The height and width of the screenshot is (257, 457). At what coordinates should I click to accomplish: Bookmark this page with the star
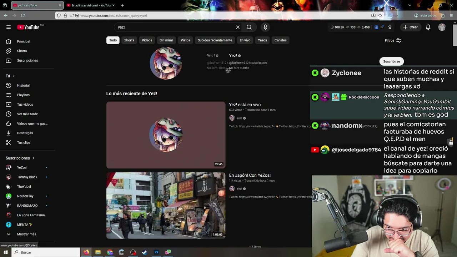coord(380,15)
